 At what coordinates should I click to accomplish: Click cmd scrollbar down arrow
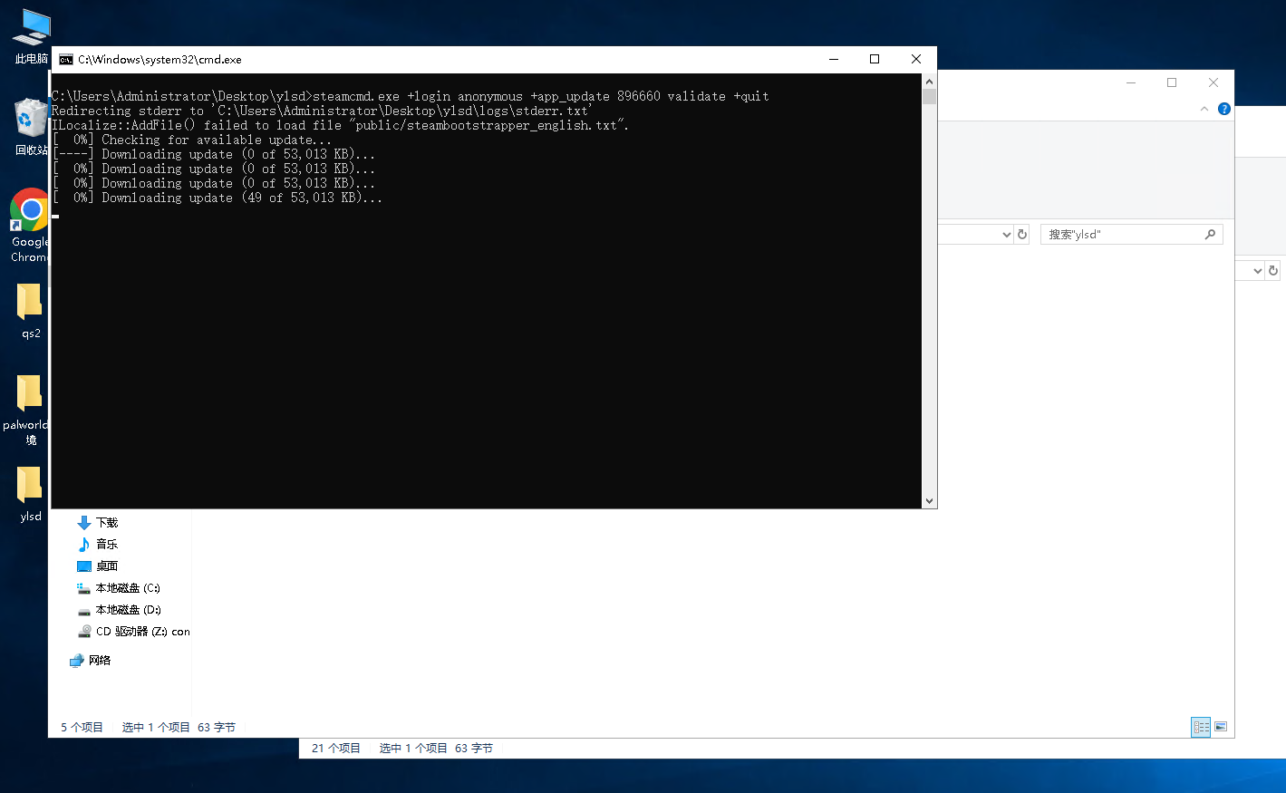929,501
